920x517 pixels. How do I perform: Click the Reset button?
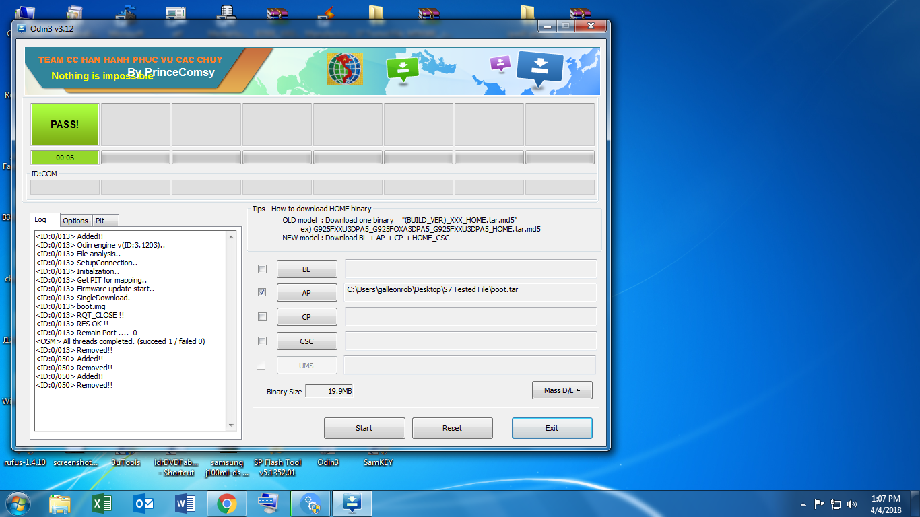[453, 428]
